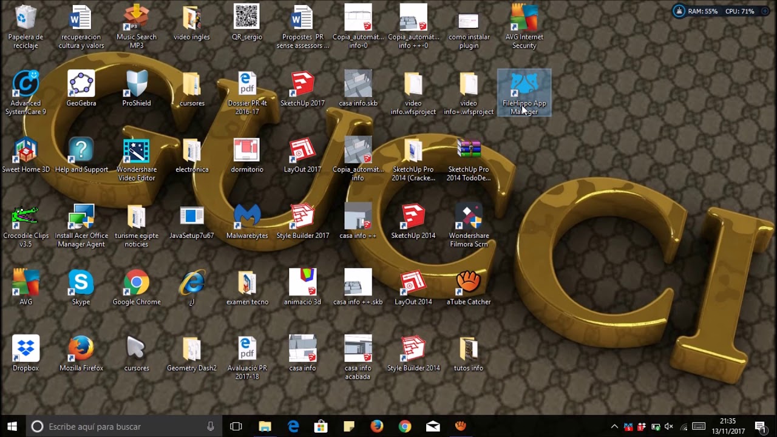Open Help and Support shortcut
The image size is (777, 437).
81,155
